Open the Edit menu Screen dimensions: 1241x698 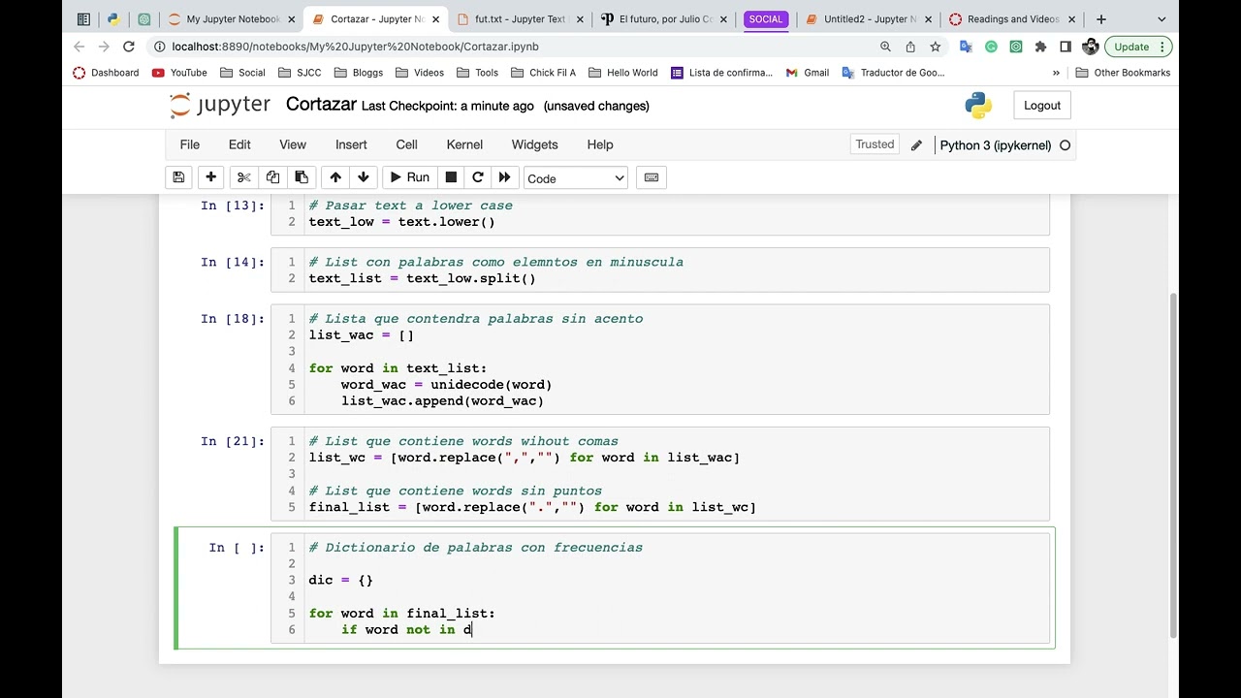tap(239, 144)
